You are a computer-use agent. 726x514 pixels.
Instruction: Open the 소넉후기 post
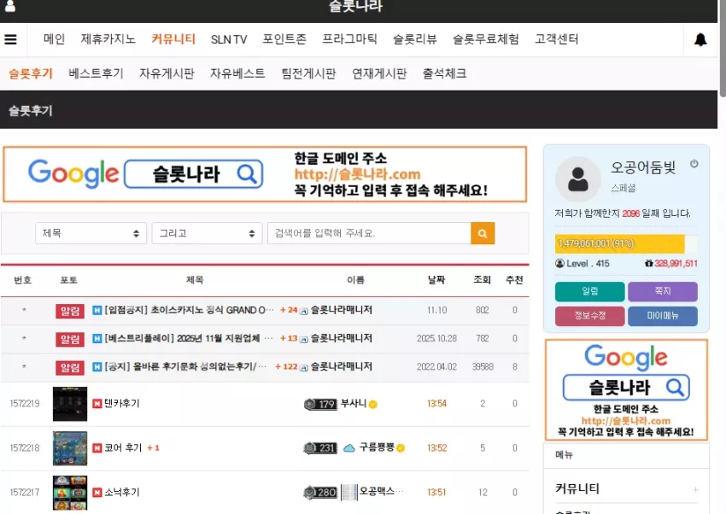click(122, 493)
